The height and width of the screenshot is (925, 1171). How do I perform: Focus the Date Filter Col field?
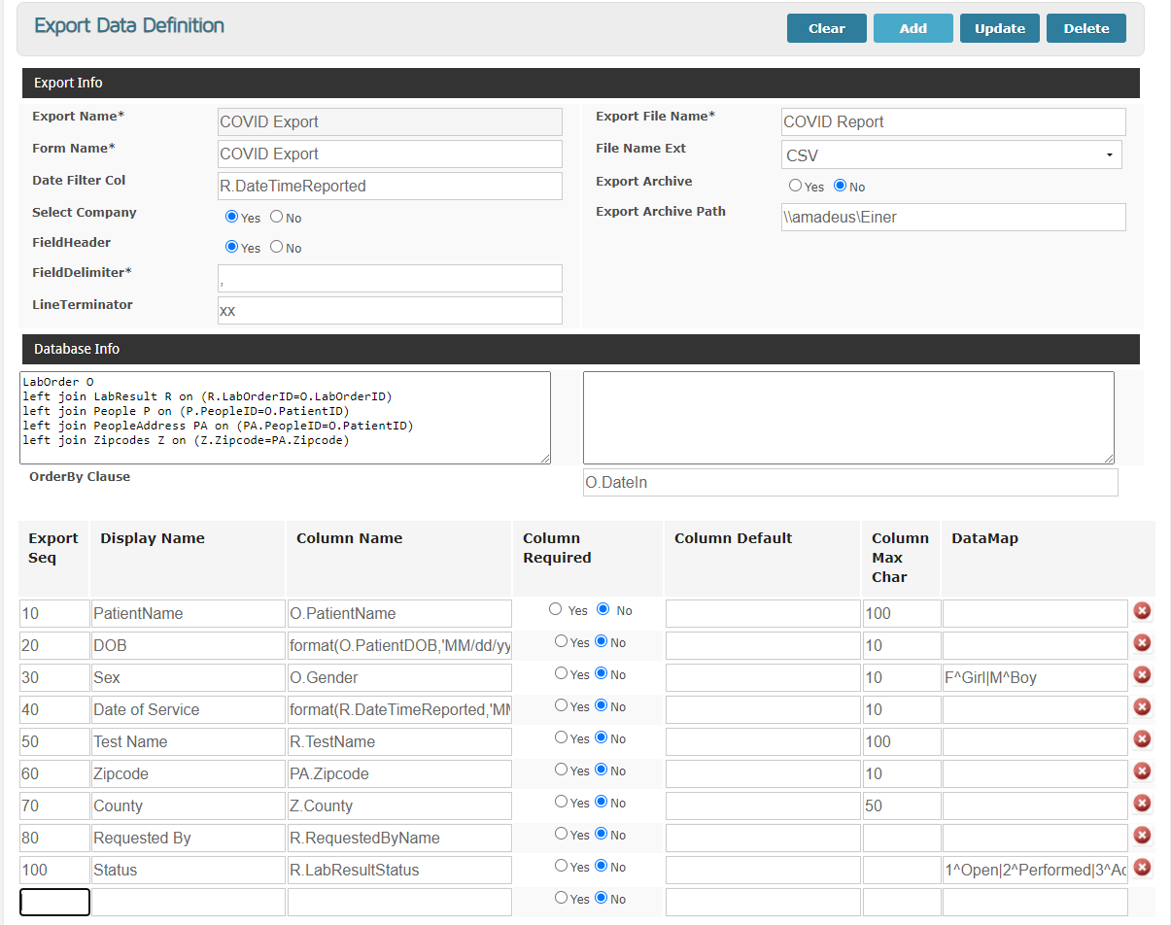[x=390, y=186]
